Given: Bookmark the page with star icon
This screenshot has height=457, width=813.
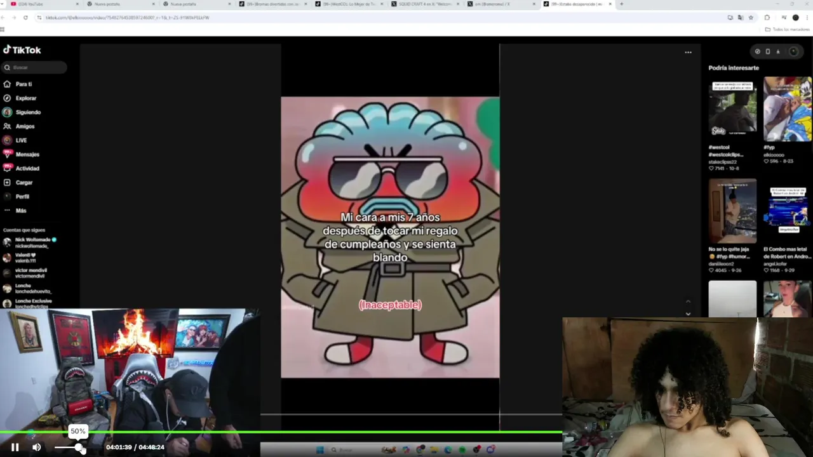Looking at the screenshot, I should pos(751,18).
